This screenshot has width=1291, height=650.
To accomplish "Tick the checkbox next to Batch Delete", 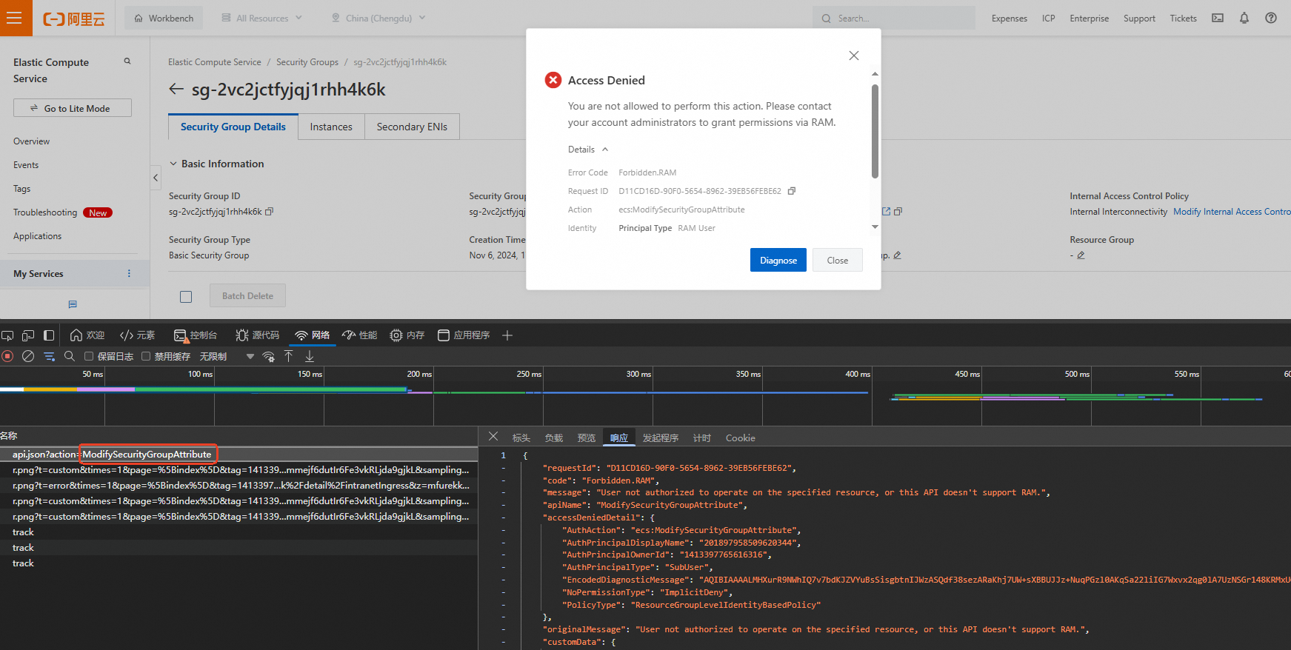I will coord(186,296).
